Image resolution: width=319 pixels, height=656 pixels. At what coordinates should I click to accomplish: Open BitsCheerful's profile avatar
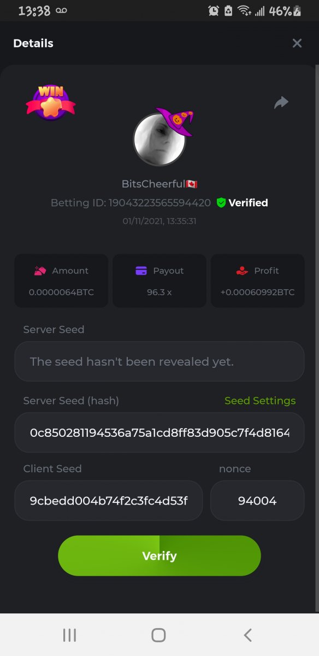pos(159,140)
